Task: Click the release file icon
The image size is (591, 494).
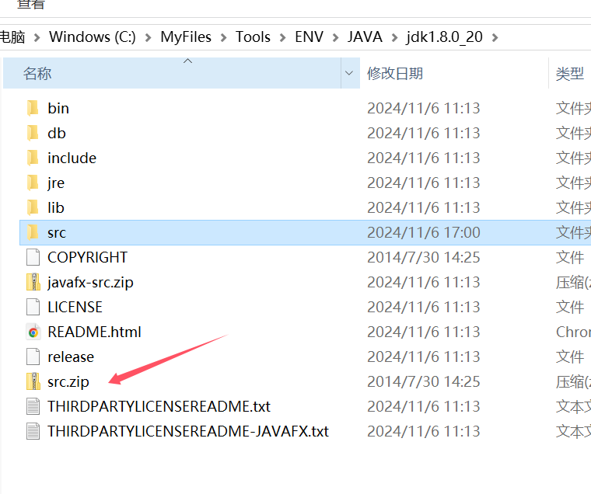Action: click(33, 357)
